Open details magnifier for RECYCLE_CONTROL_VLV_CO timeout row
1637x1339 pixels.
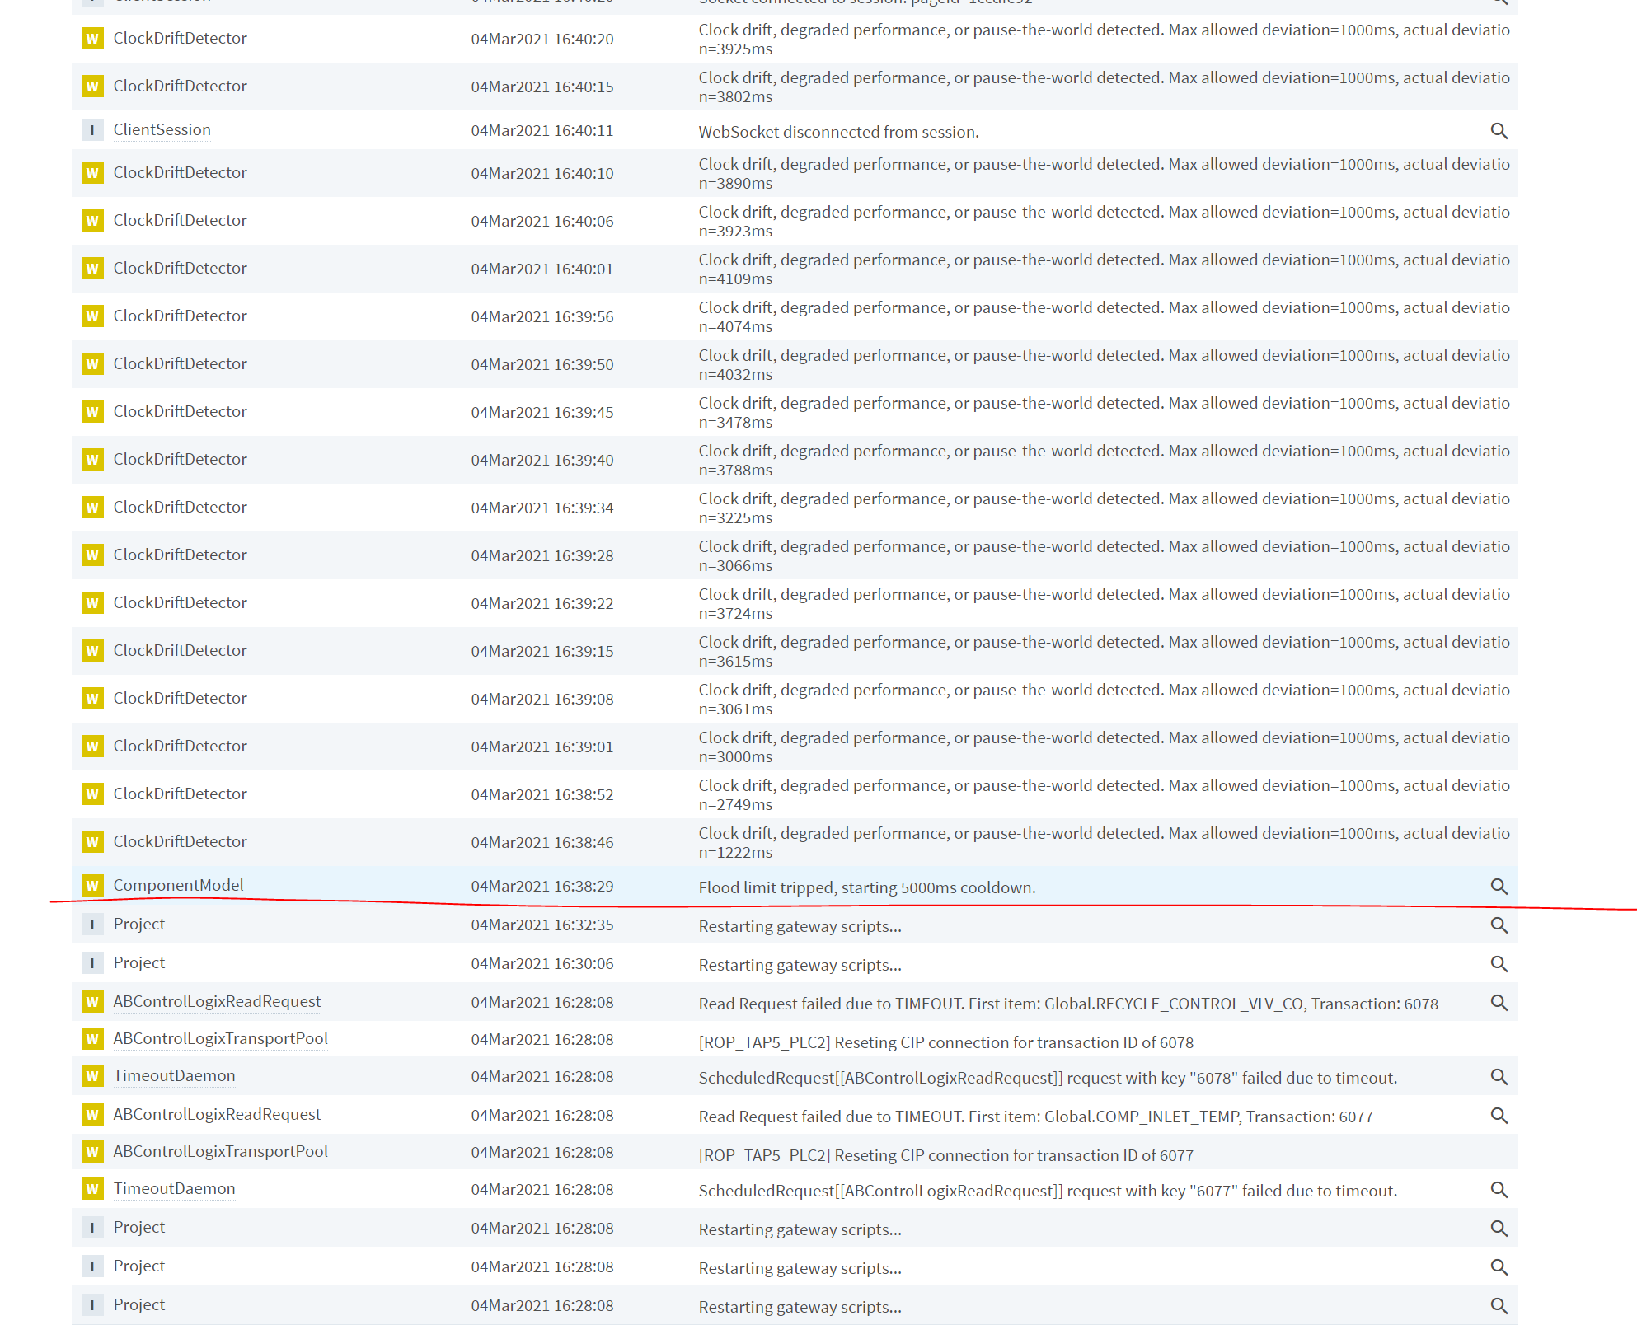tap(1499, 1003)
